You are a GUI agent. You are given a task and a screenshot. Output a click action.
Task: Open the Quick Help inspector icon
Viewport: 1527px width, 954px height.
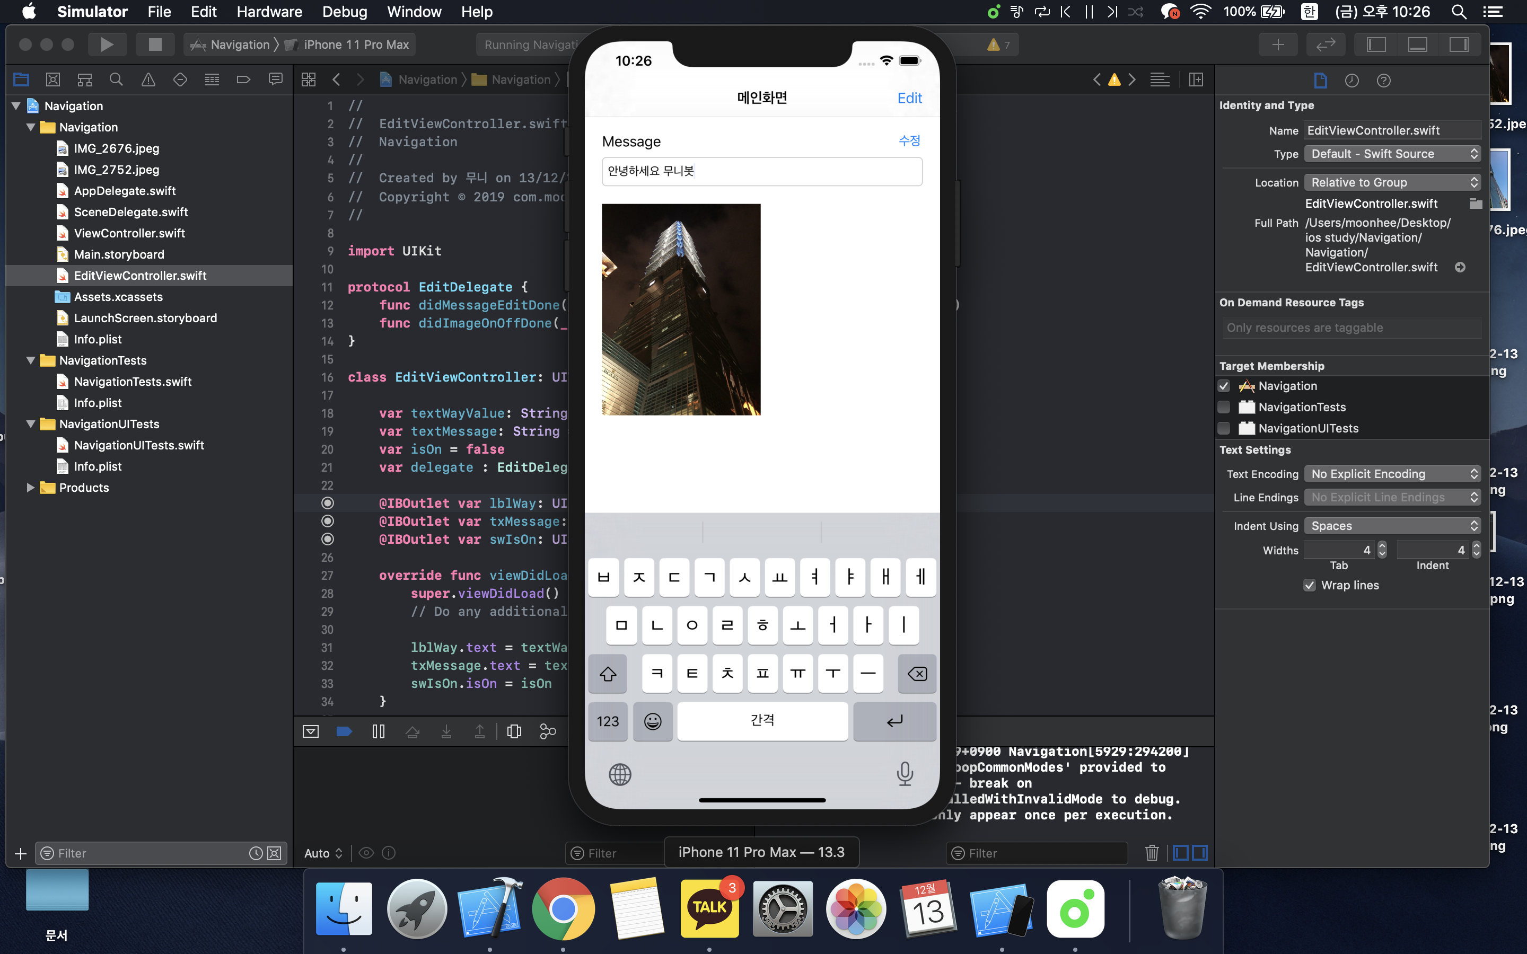[1383, 80]
